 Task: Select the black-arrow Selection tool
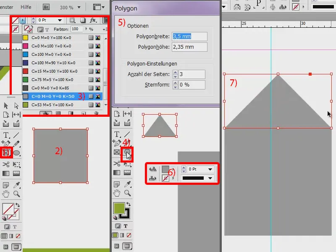(6, 106)
